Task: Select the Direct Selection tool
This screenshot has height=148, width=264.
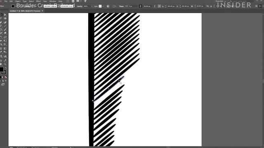Action: pyautogui.click(x=5, y=15)
